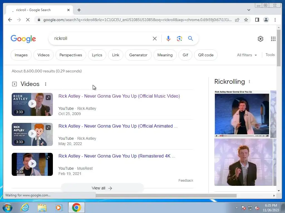Close the rickroll Google Search tab
Screen dimensions: 285x213
(68, 10)
